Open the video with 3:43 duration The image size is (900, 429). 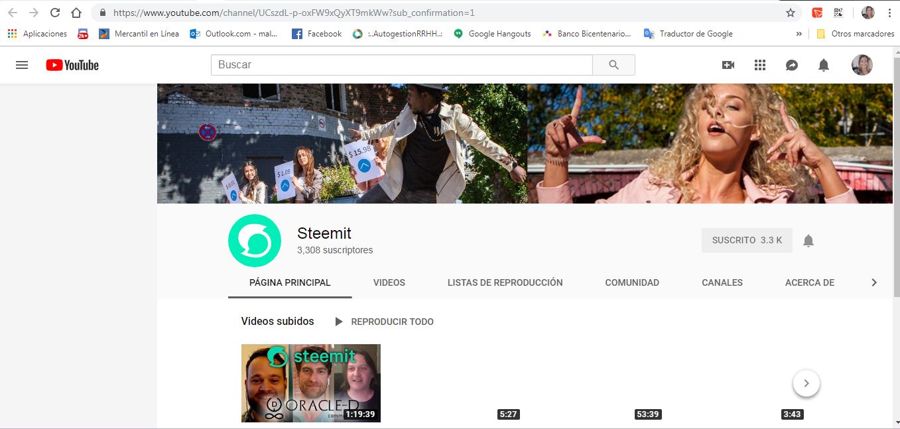[736, 383]
